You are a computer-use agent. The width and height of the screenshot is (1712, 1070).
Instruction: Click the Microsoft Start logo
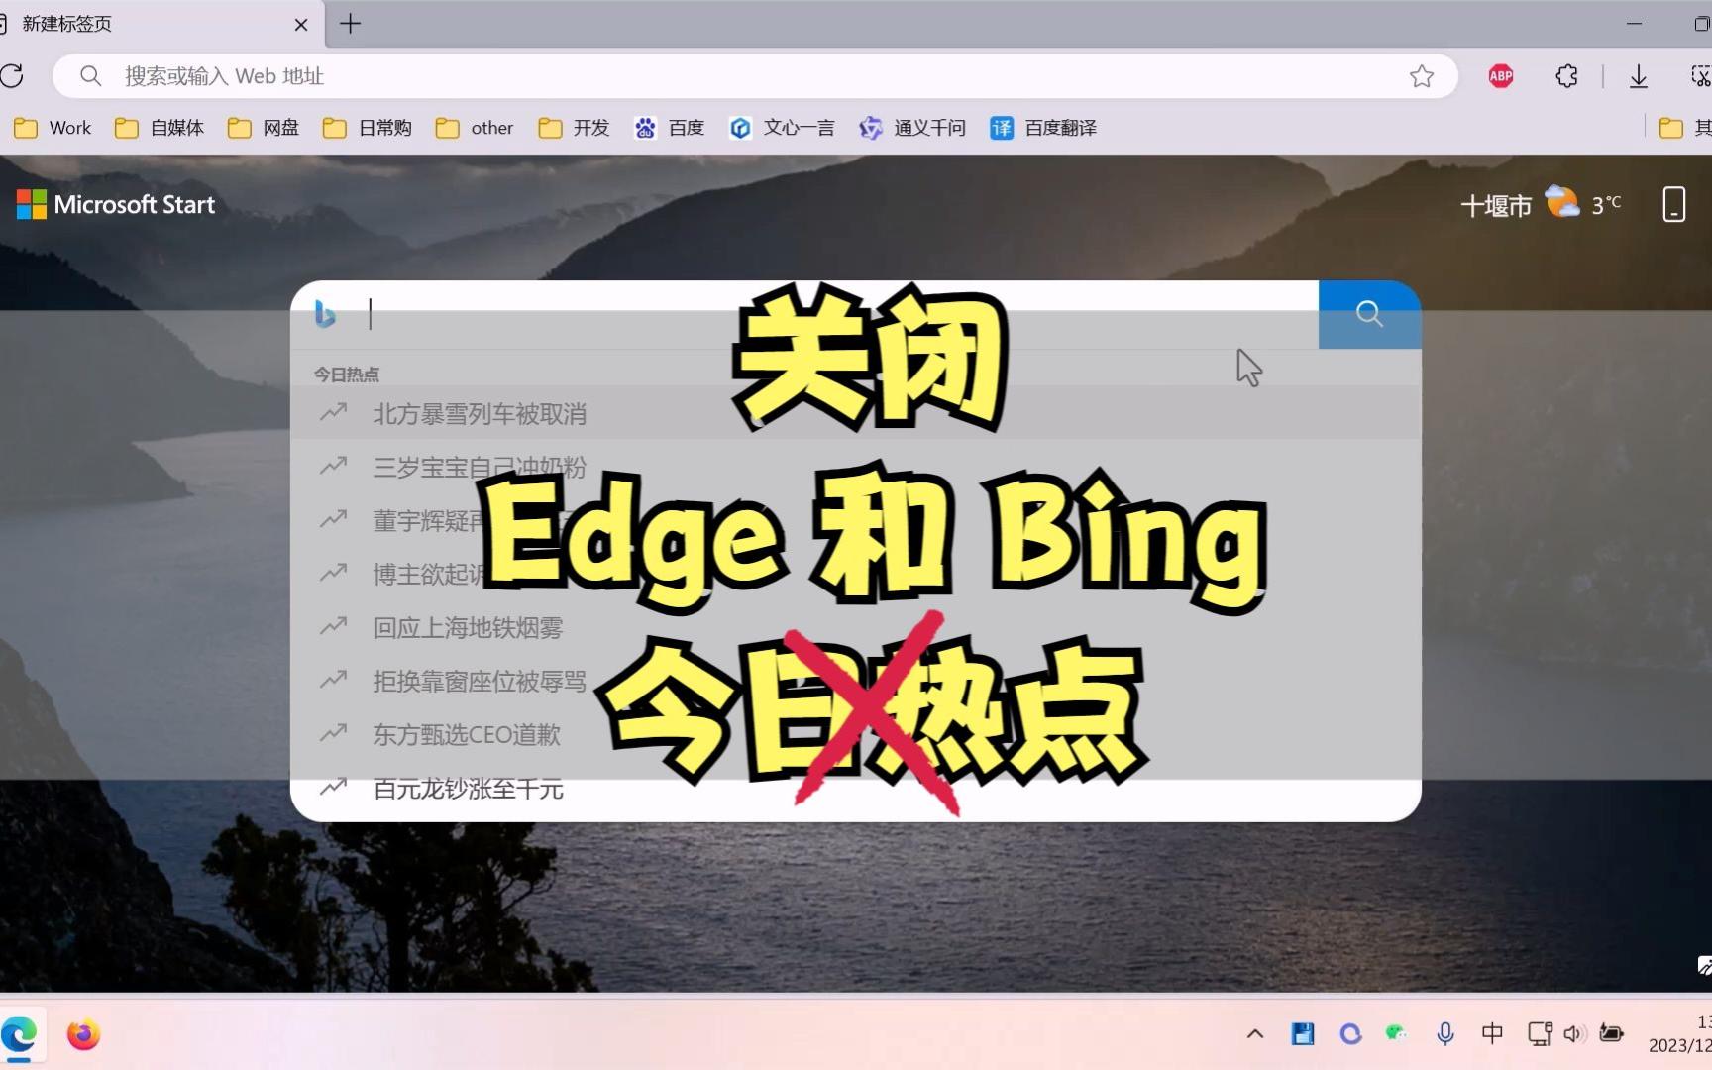[x=116, y=205]
